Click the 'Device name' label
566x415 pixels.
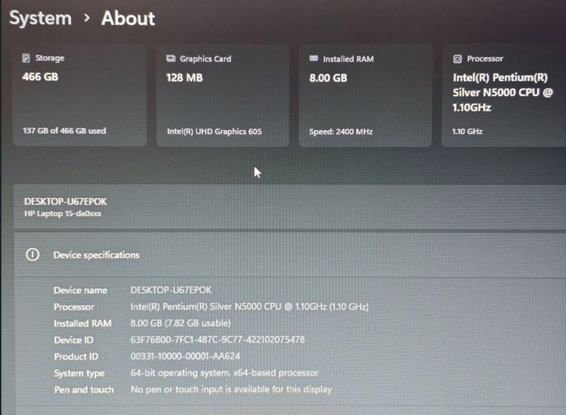click(80, 290)
